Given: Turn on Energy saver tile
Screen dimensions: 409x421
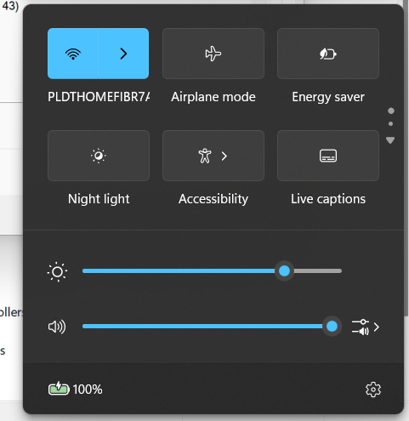Looking at the screenshot, I should 328,54.
